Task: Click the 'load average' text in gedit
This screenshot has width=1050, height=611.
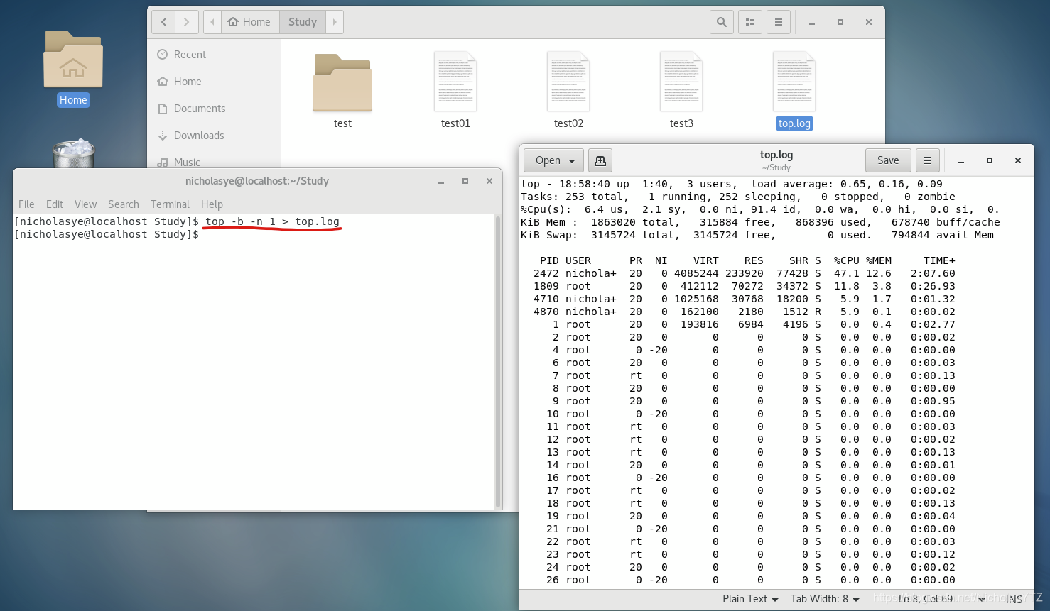Action: tap(793, 184)
